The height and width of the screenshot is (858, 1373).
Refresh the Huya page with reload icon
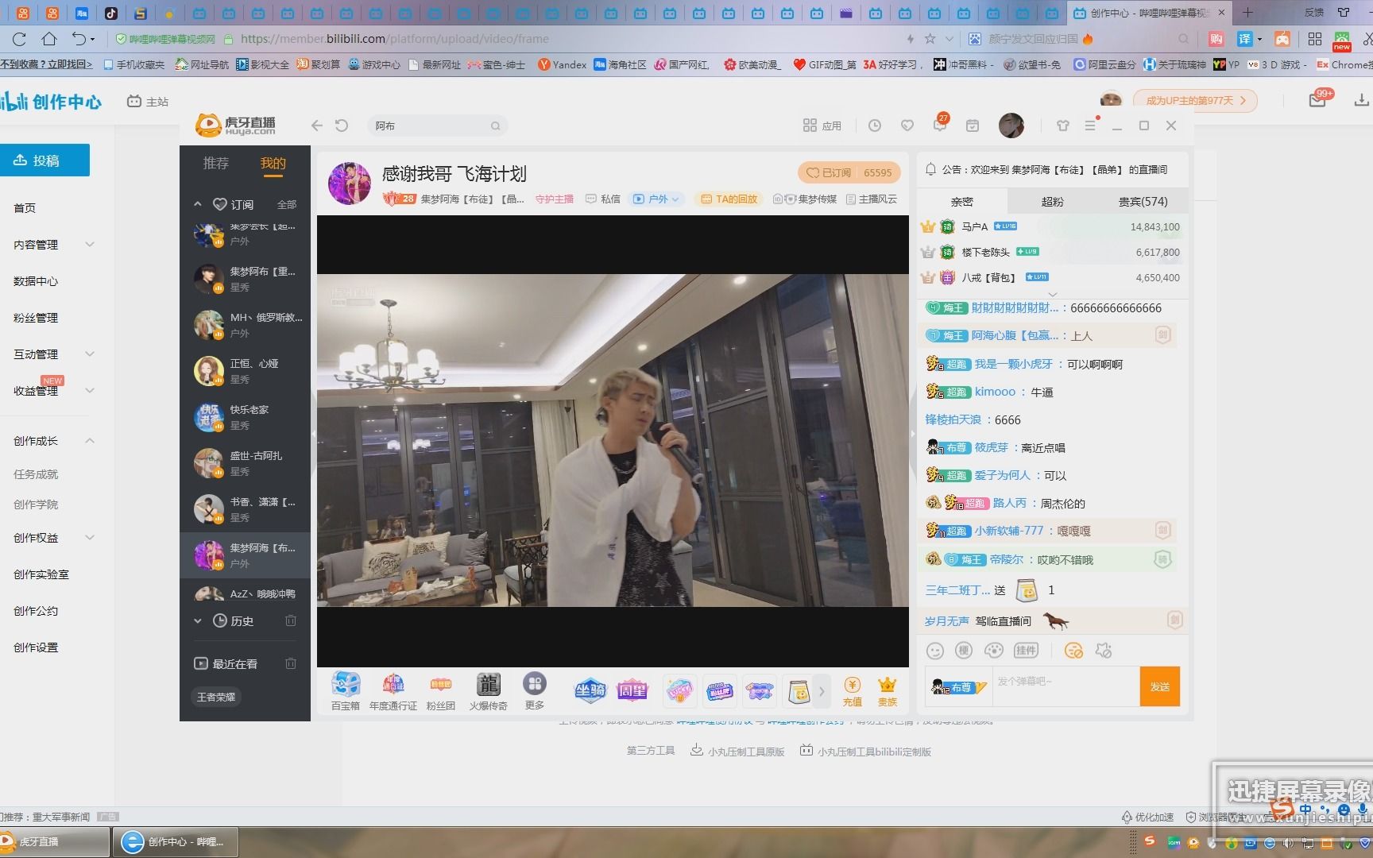coord(342,126)
